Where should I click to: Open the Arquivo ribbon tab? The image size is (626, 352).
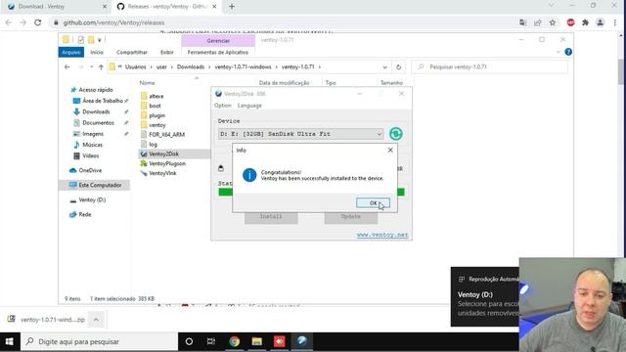71,52
